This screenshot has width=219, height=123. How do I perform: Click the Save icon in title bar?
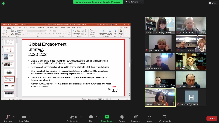pos(13,25)
